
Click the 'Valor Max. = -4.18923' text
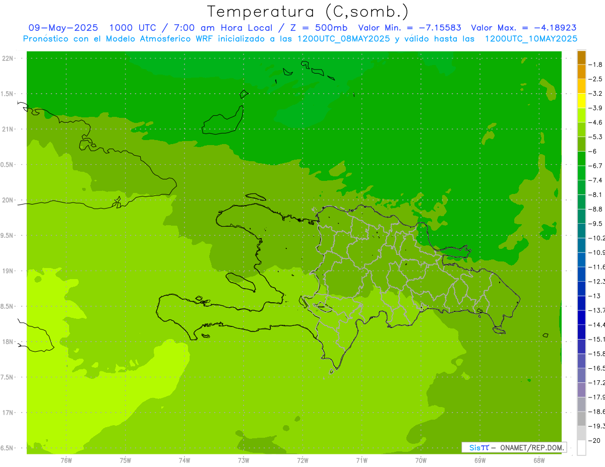(524, 28)
